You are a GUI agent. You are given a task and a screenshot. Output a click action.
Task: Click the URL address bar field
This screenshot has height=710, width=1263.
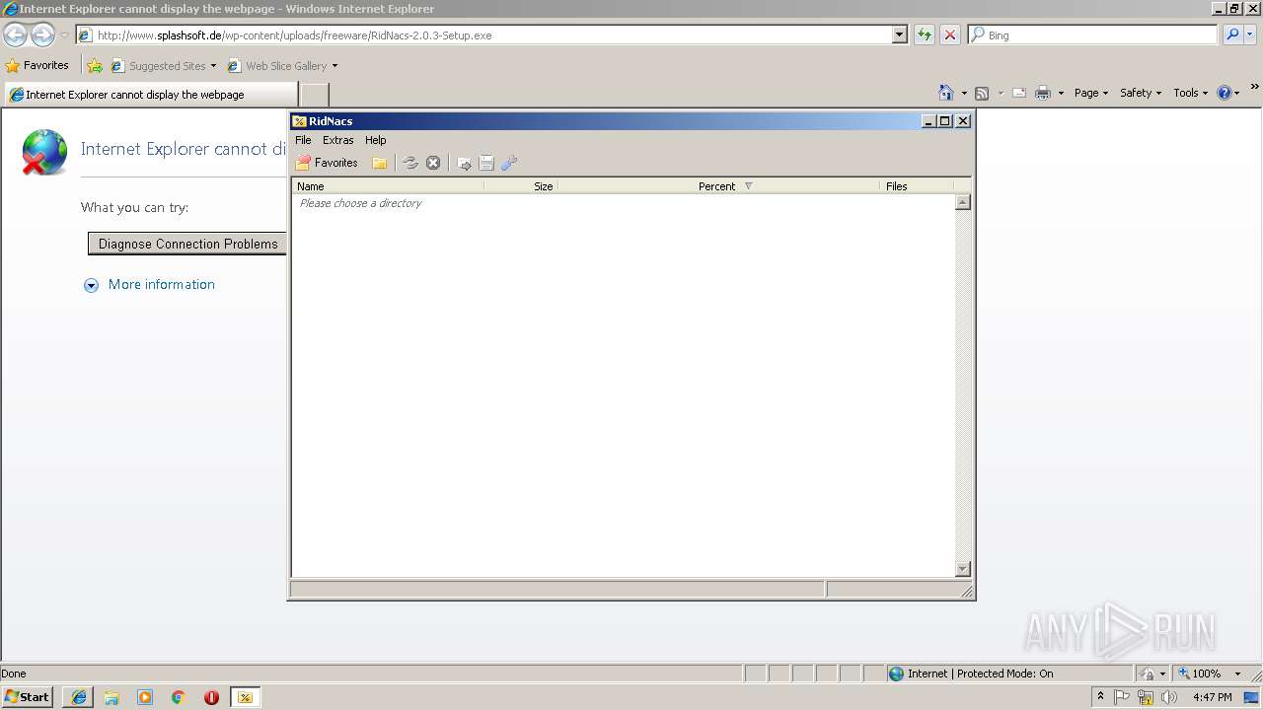click(x=484, y=35)
